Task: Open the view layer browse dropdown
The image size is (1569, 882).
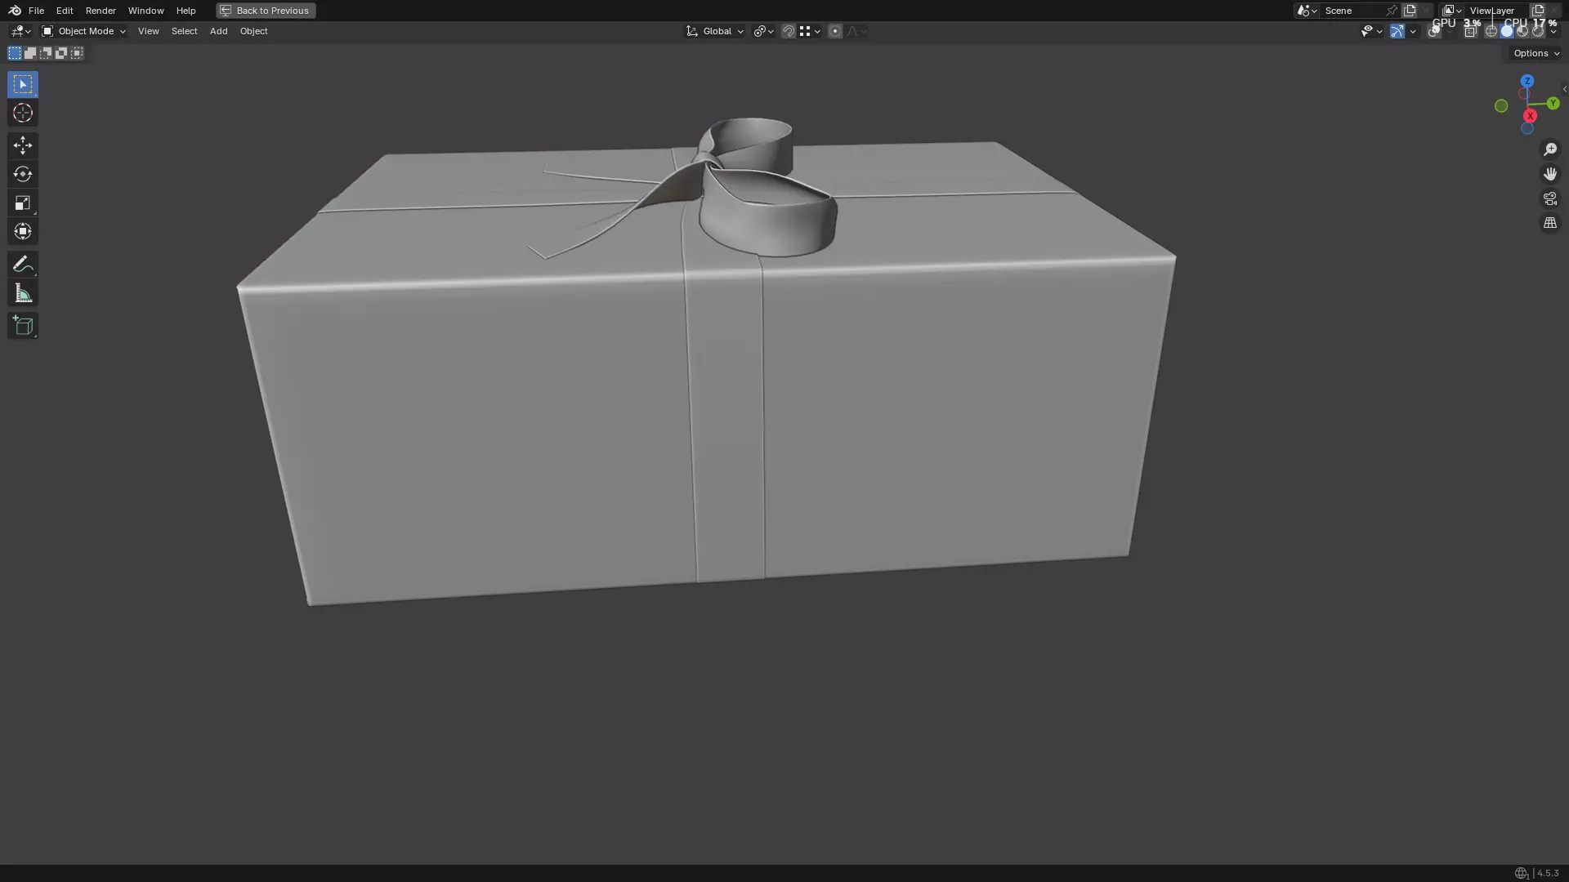Action: tap(1452, 11)
